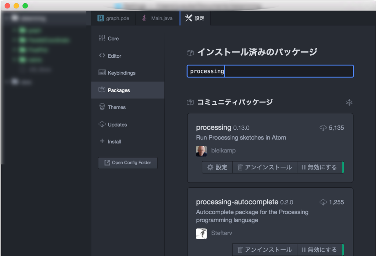
Task: Click bleikamp's avatar image
Action: click(201, 151)
